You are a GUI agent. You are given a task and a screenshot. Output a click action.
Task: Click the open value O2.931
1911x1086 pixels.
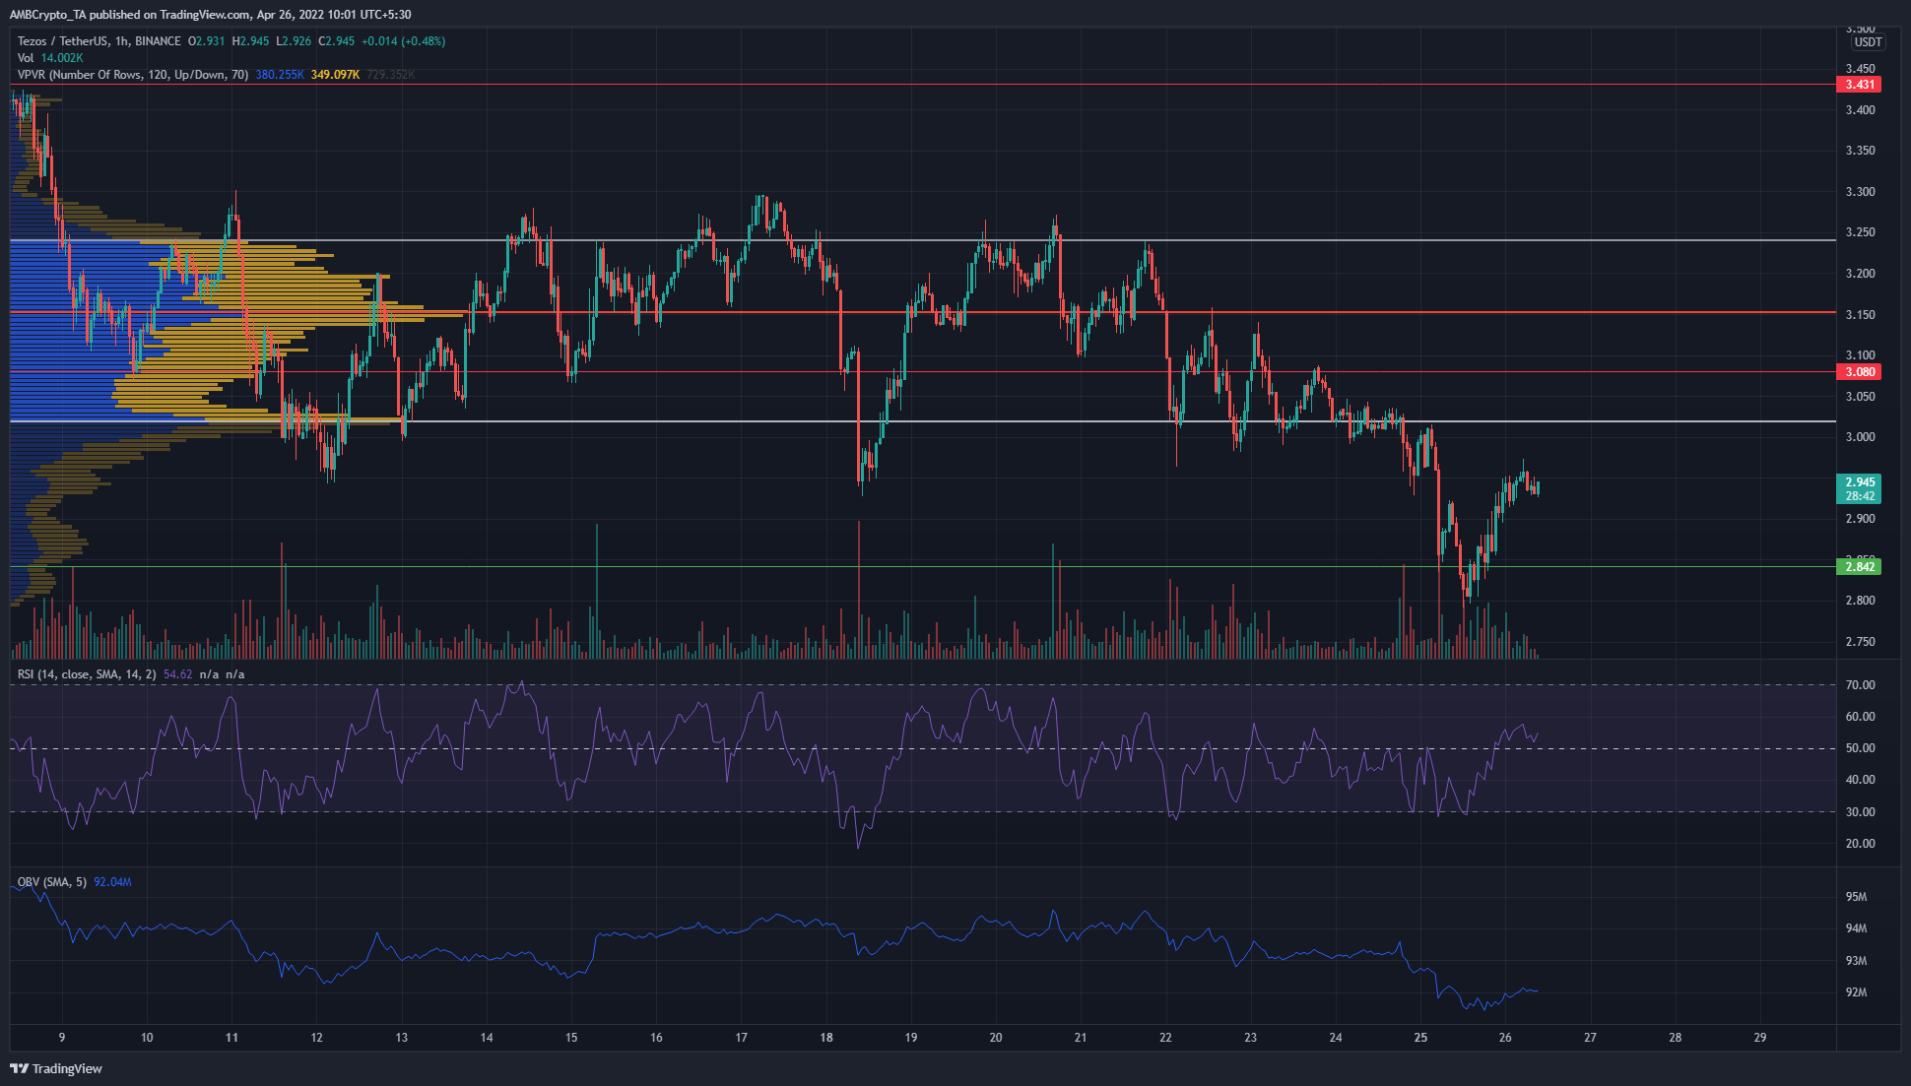click(207, 41)
